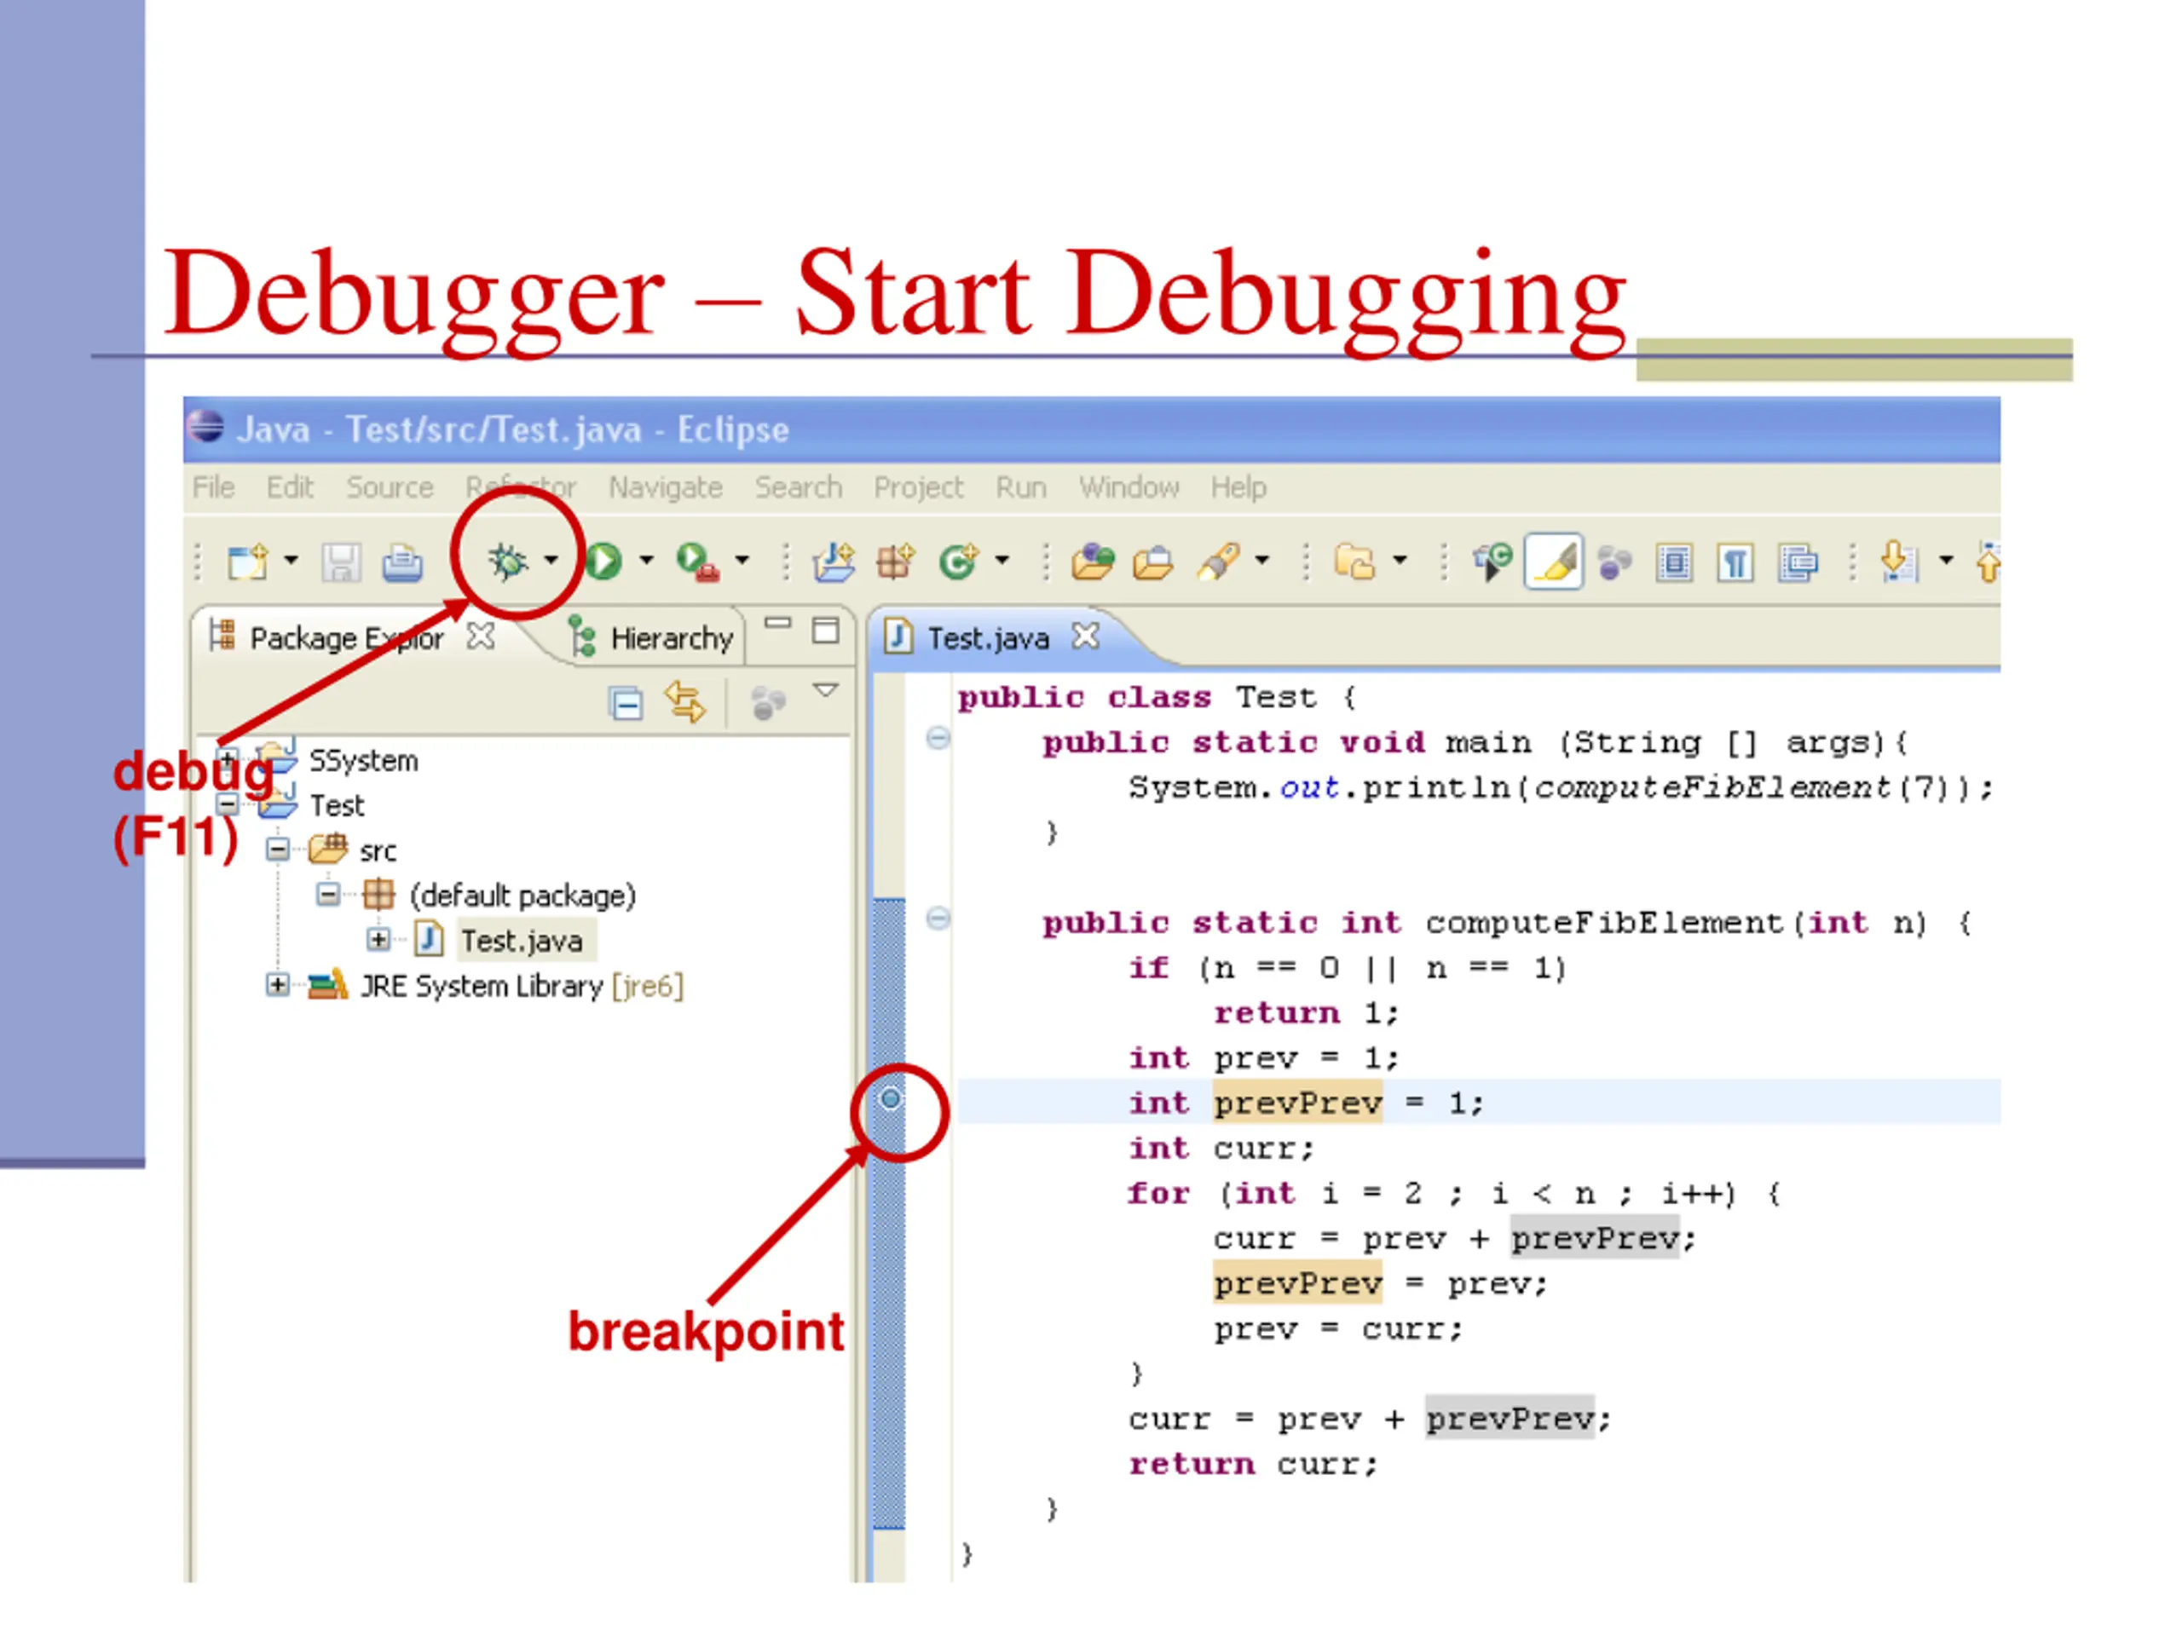Open the Help menu
2182x1636 pixels.
point(1239,487)
